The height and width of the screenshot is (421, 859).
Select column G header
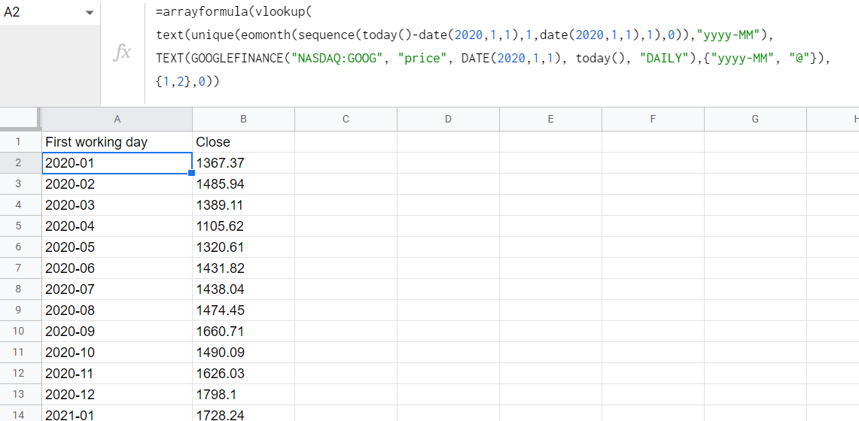pos(755,120)
